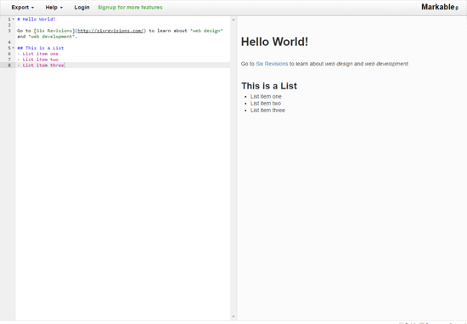Collapse the fold arrow on line 5

(13, 48)
